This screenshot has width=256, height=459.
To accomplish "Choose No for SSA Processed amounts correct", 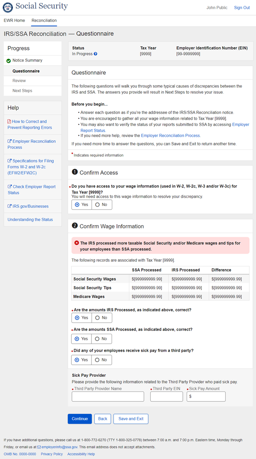I will 101,339.
